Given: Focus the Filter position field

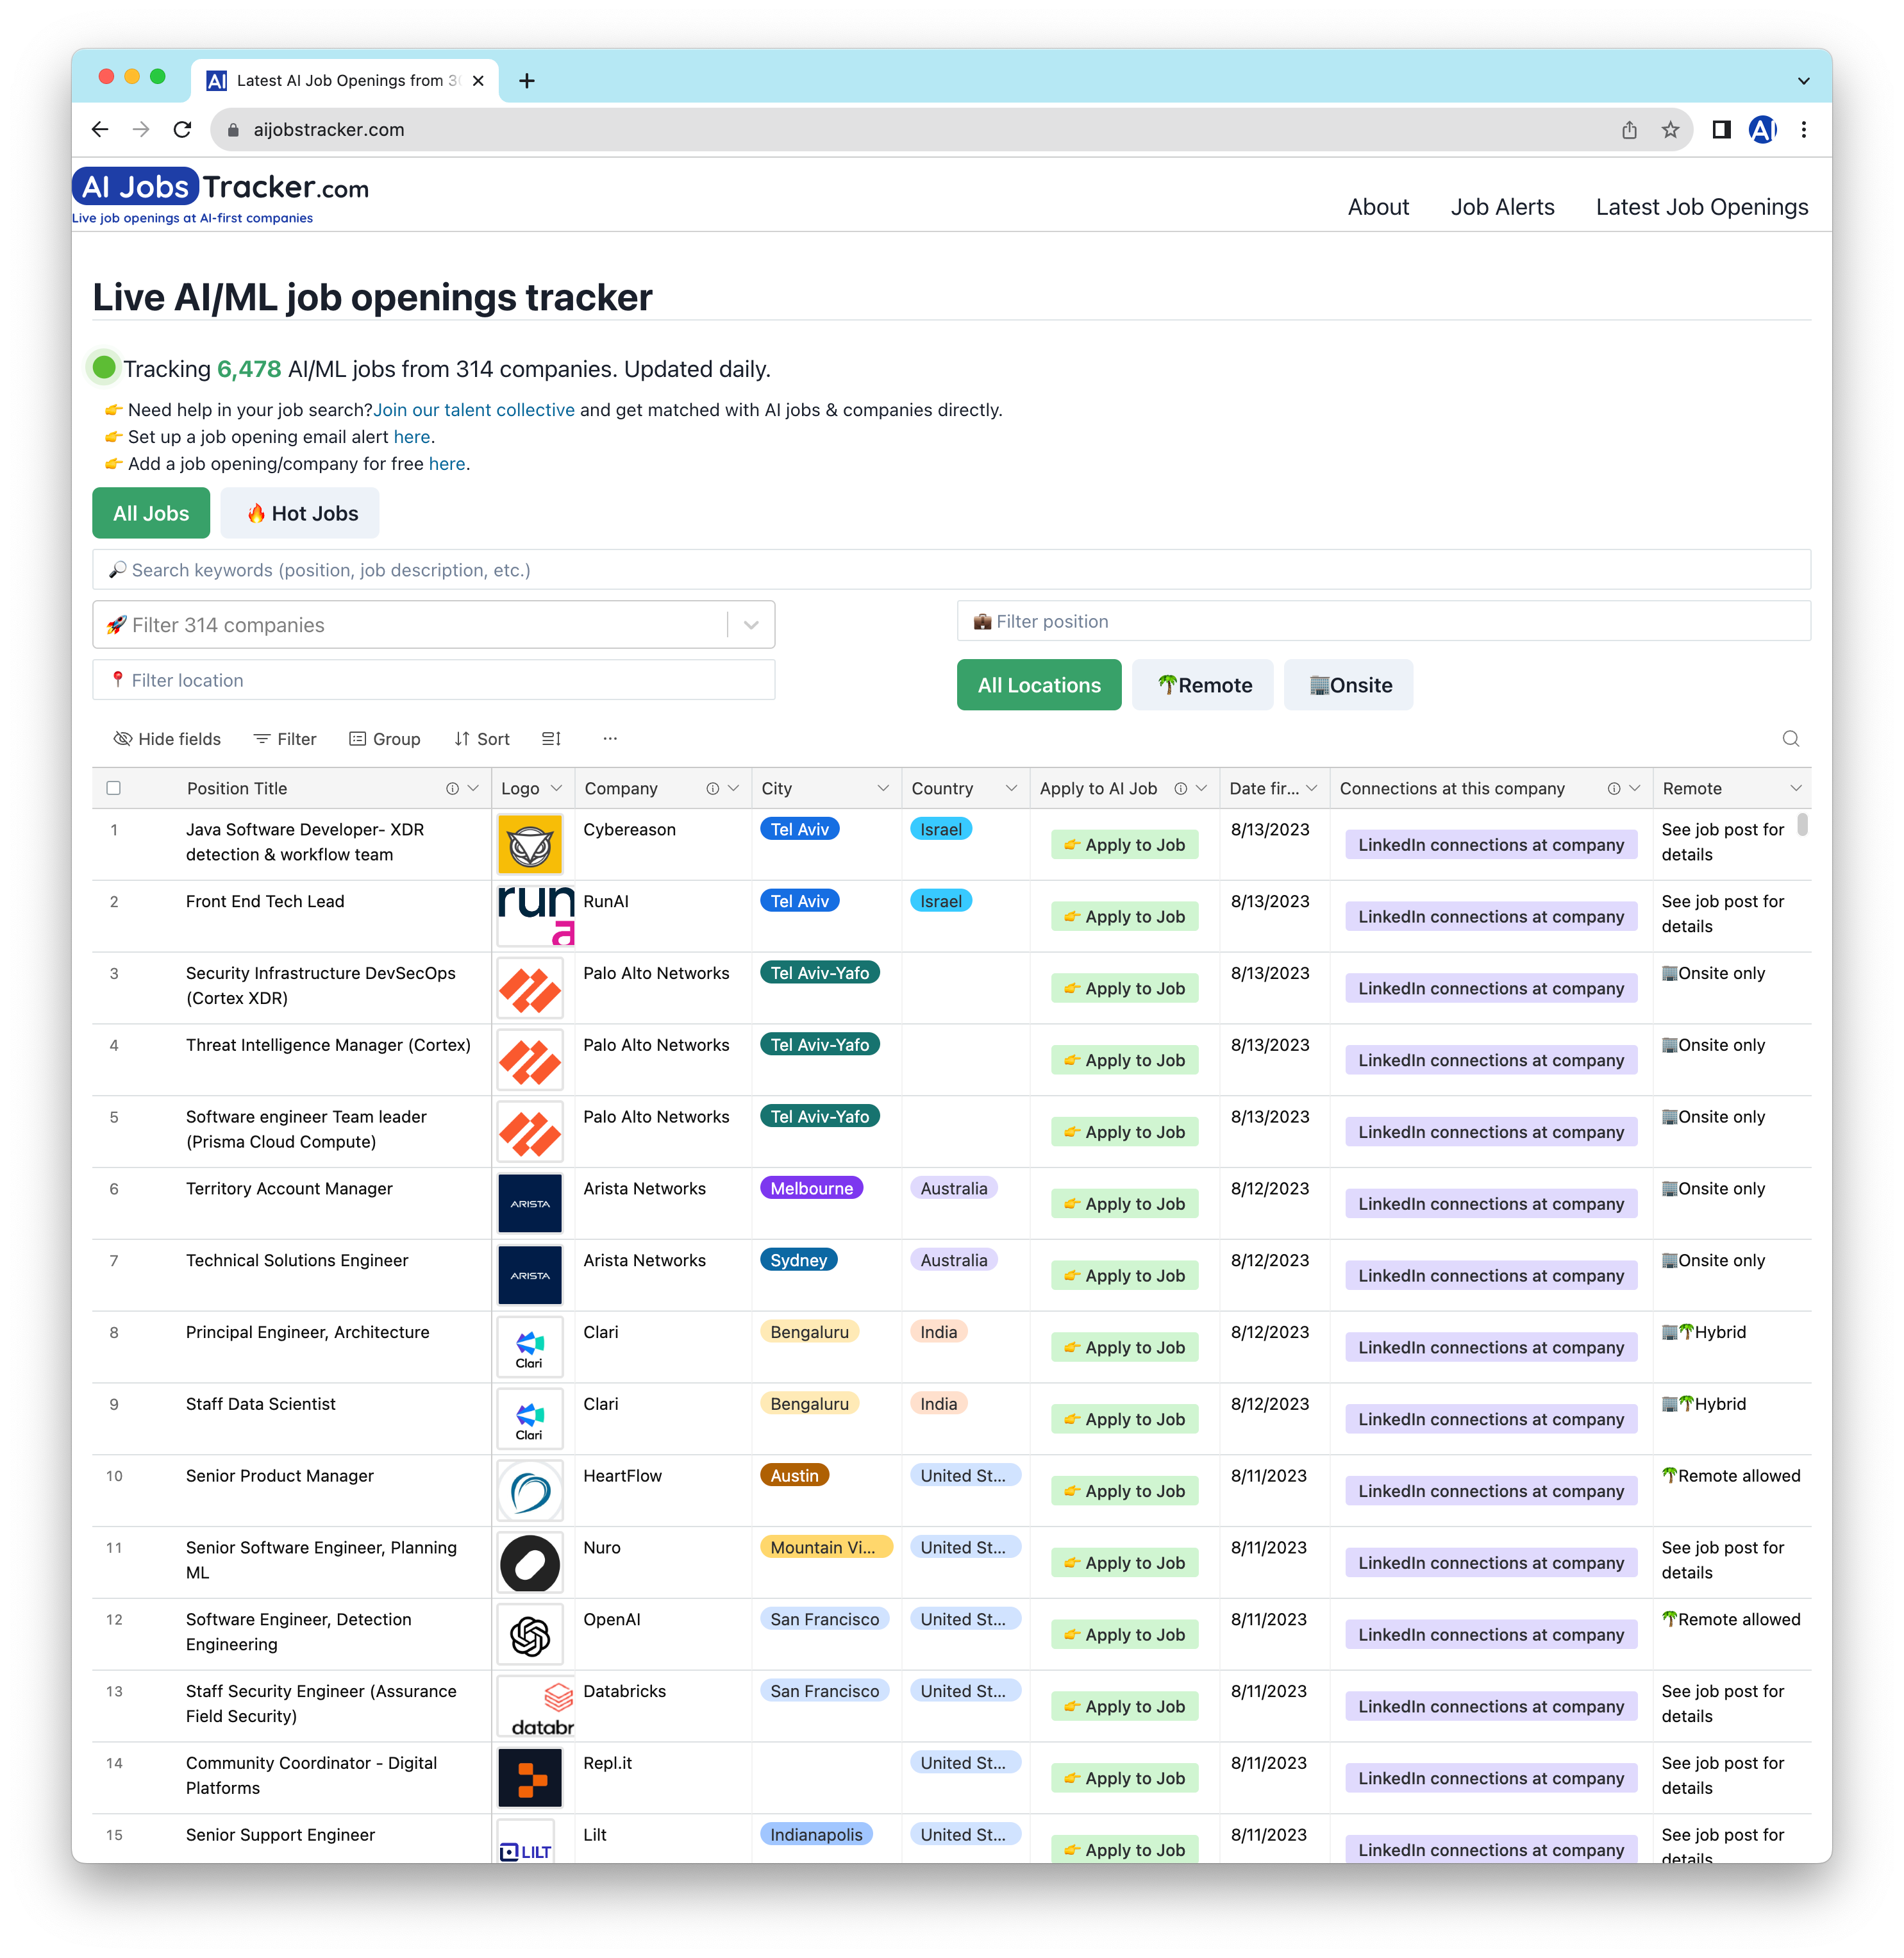Looking at the screenshot, I should click(x=1383, y=621).
